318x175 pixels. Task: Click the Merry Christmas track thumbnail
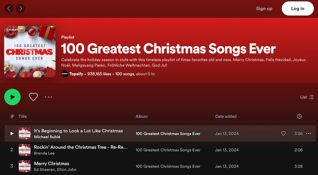(25, 166)
